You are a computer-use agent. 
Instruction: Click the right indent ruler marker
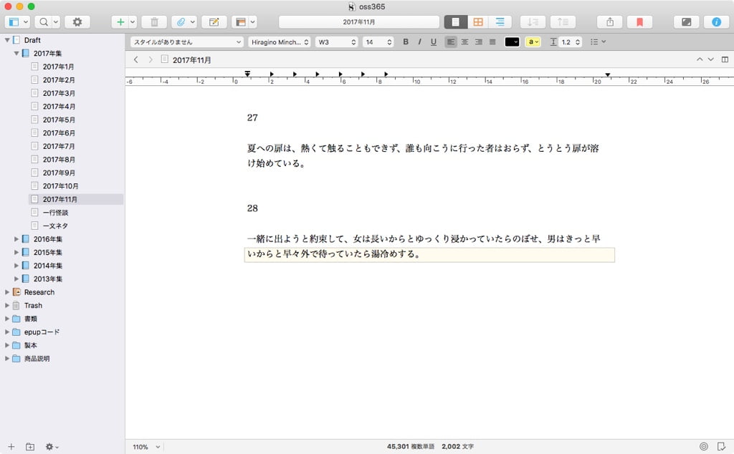(608, 74)
